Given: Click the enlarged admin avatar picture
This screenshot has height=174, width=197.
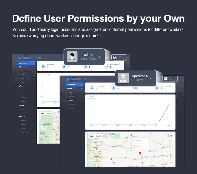Looking at the screenshot, I should click(x=72, y=57).
